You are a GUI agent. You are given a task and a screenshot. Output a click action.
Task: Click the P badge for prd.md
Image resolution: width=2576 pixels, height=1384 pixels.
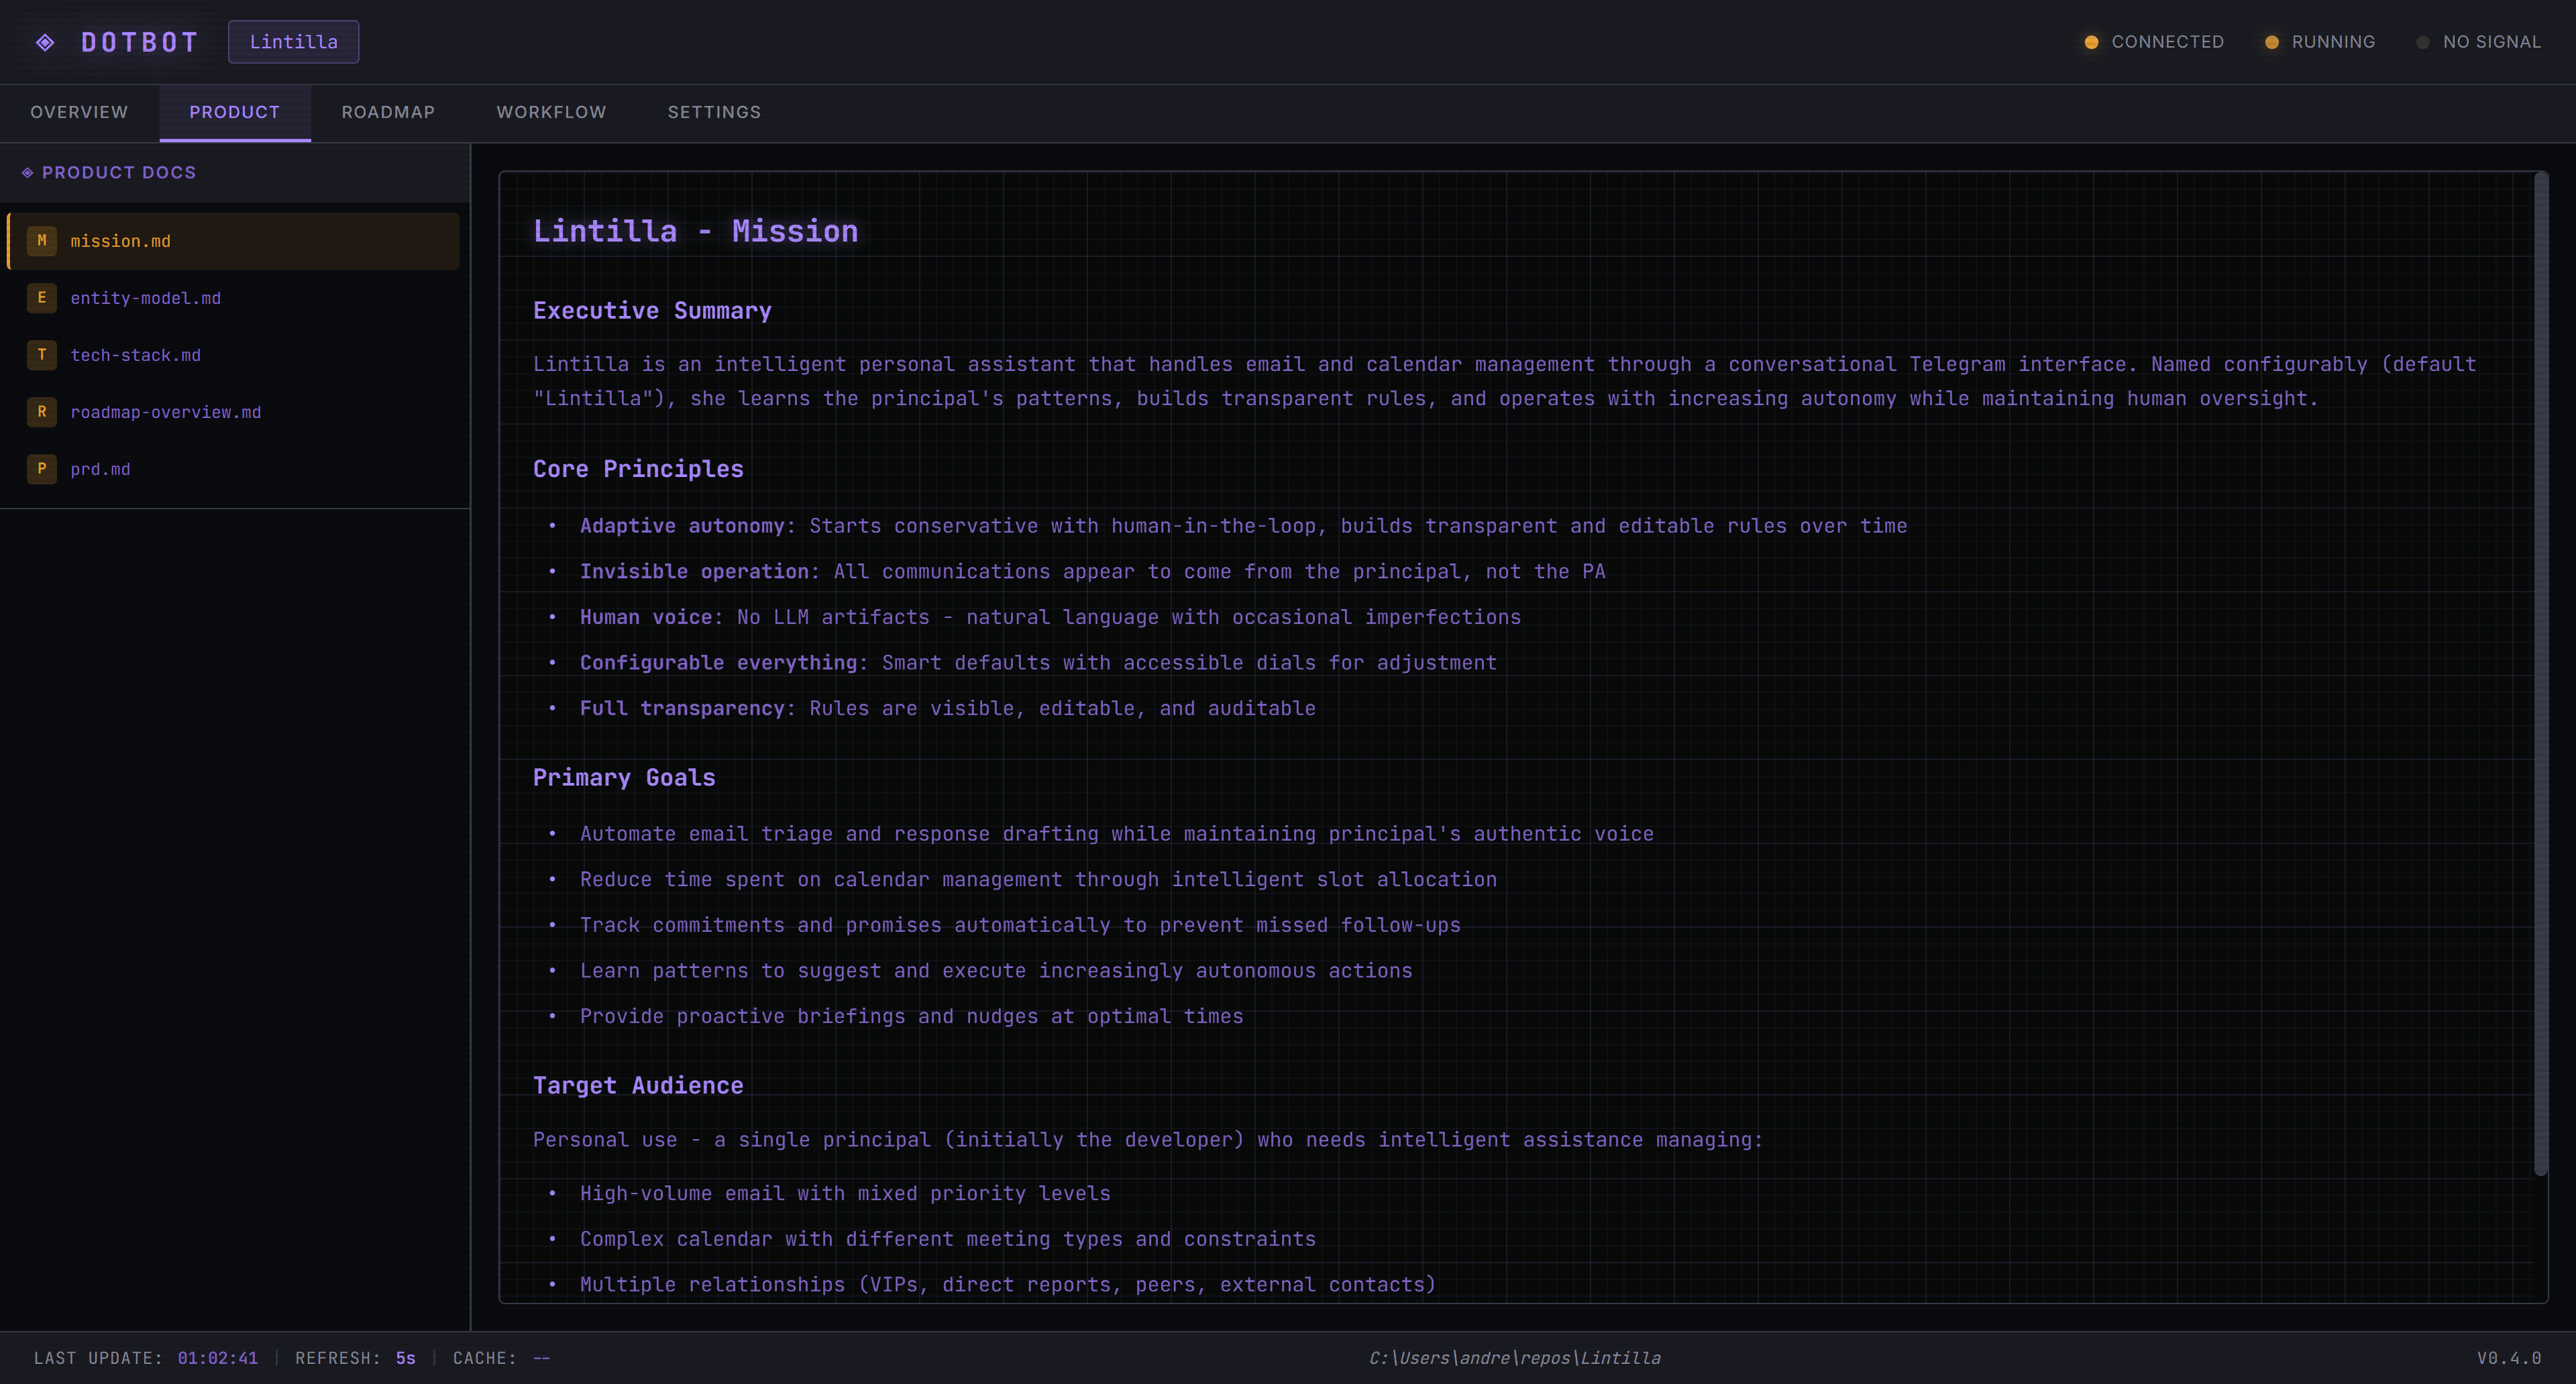tap(41, 468)
